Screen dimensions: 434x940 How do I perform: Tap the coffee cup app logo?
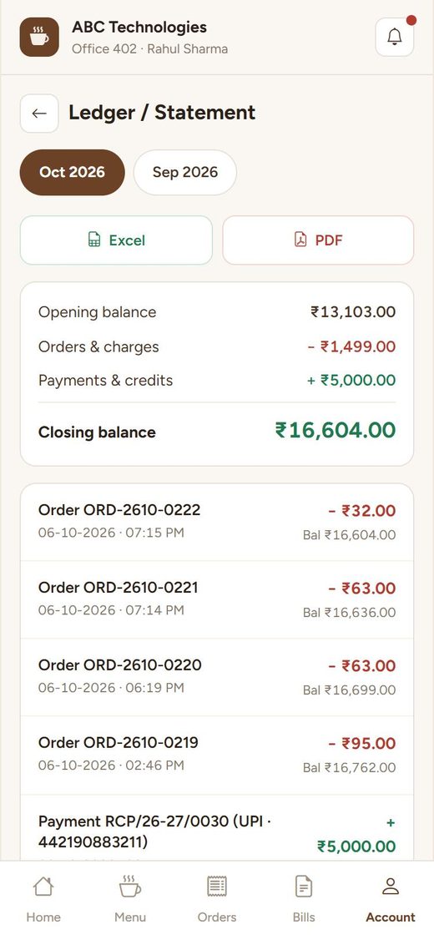39,38
